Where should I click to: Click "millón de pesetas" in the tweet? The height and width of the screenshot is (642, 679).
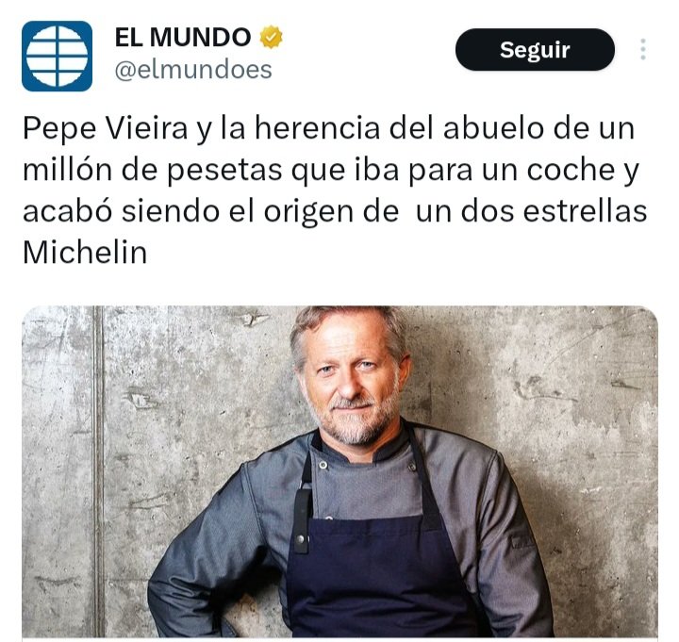153,170
